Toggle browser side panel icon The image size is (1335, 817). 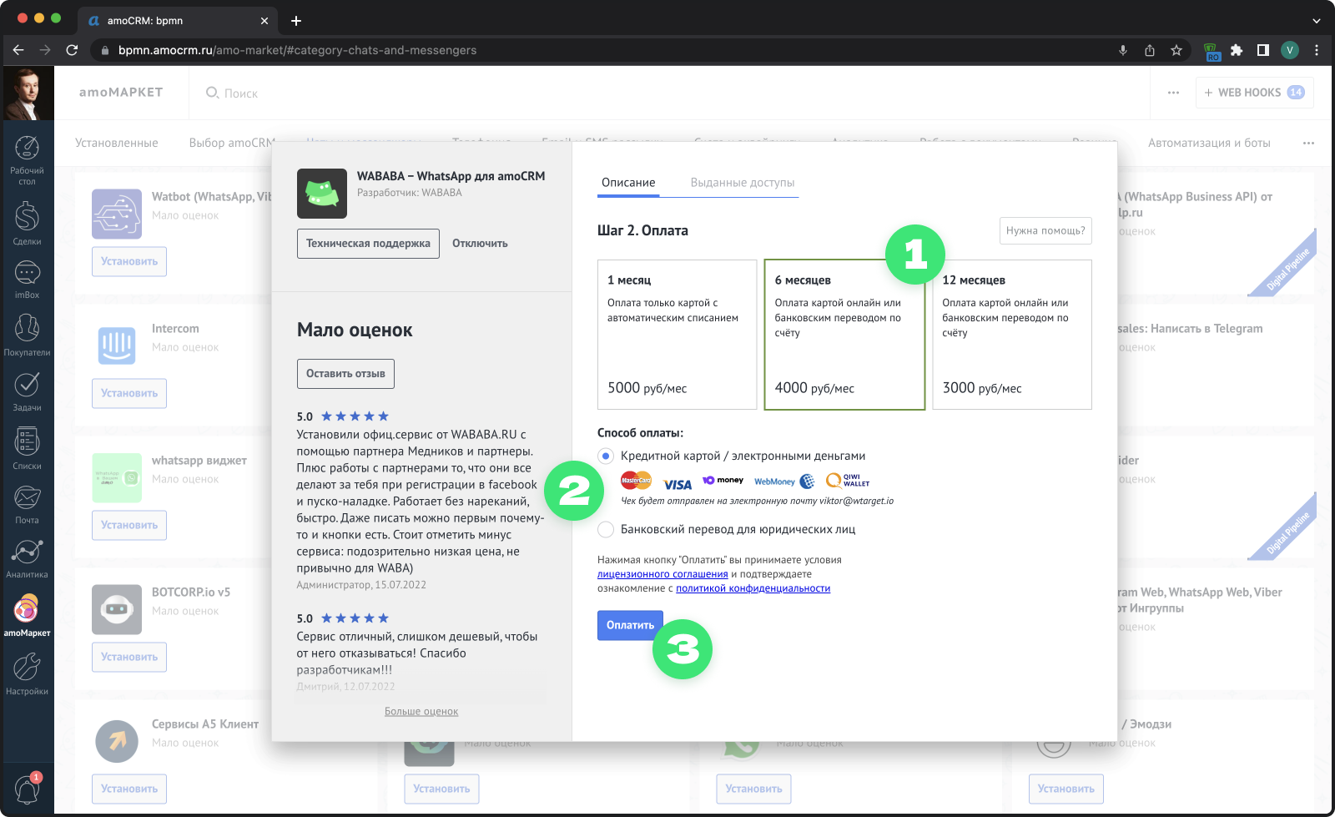coord(1263,50)
